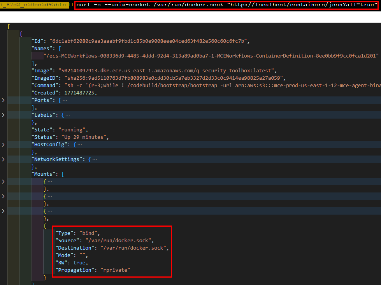
Task: Click the curl command in the terminal prompt
Action: tap(226, 5)
